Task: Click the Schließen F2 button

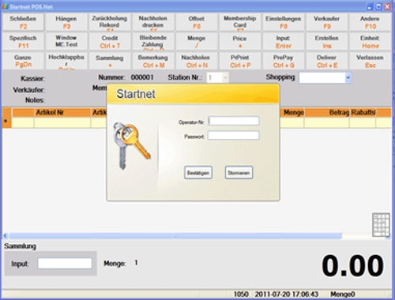Action: 23,22
